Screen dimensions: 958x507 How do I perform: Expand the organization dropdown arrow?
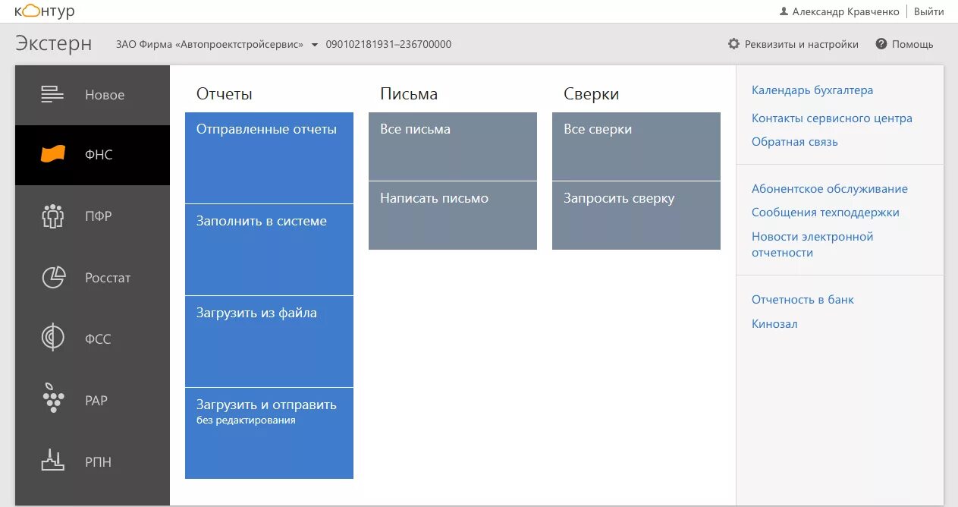(315, 45)
